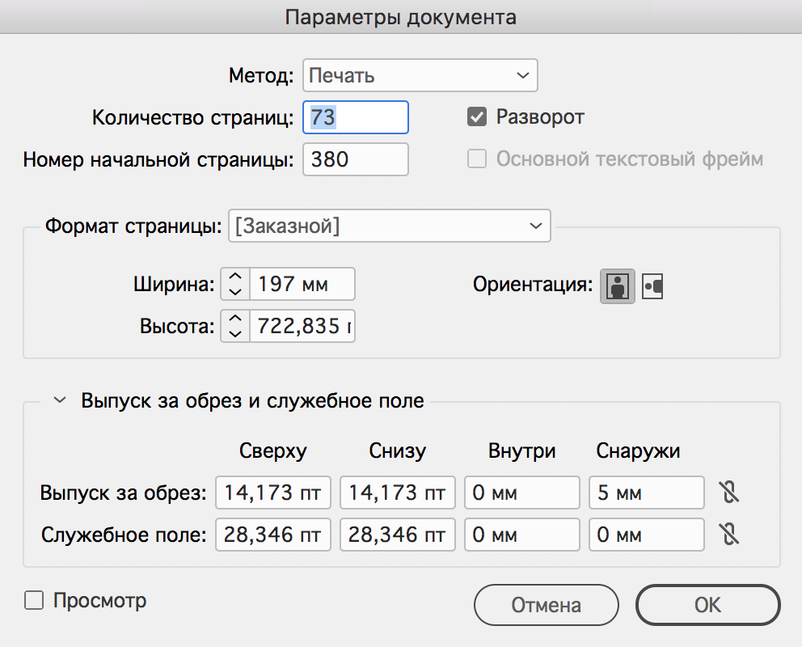Viewport: 802px width, 647px height.
Task: Disable the Разворот checkbox
Action: pyautogui.click(x=477, y=117)
